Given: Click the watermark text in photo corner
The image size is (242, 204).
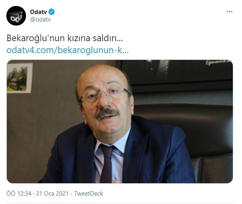Looking at the screenshot, I should pos(219,62).
